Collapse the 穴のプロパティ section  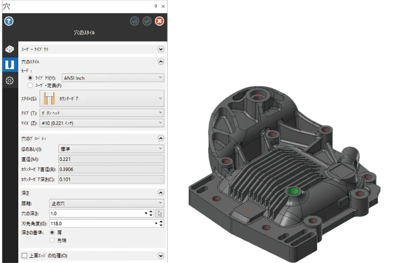160,138
